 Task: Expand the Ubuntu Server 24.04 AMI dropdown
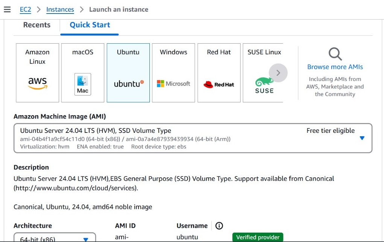click(x=193, y=139)
